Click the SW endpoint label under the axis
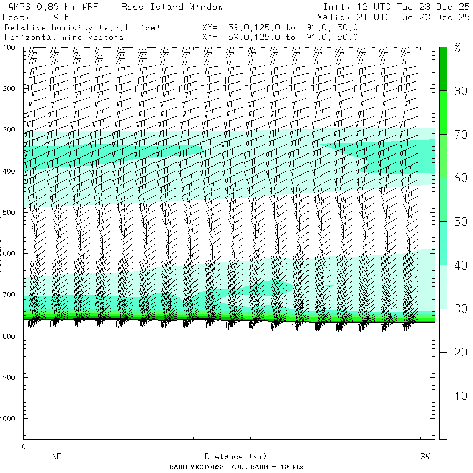473x473 pixels. [425, 457]
